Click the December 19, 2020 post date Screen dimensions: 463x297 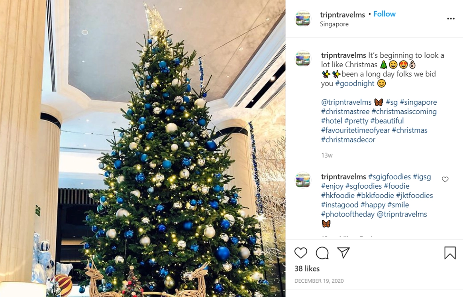(x=319, y=281)
